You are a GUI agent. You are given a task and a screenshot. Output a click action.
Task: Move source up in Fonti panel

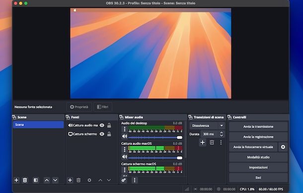click(100, 180)
